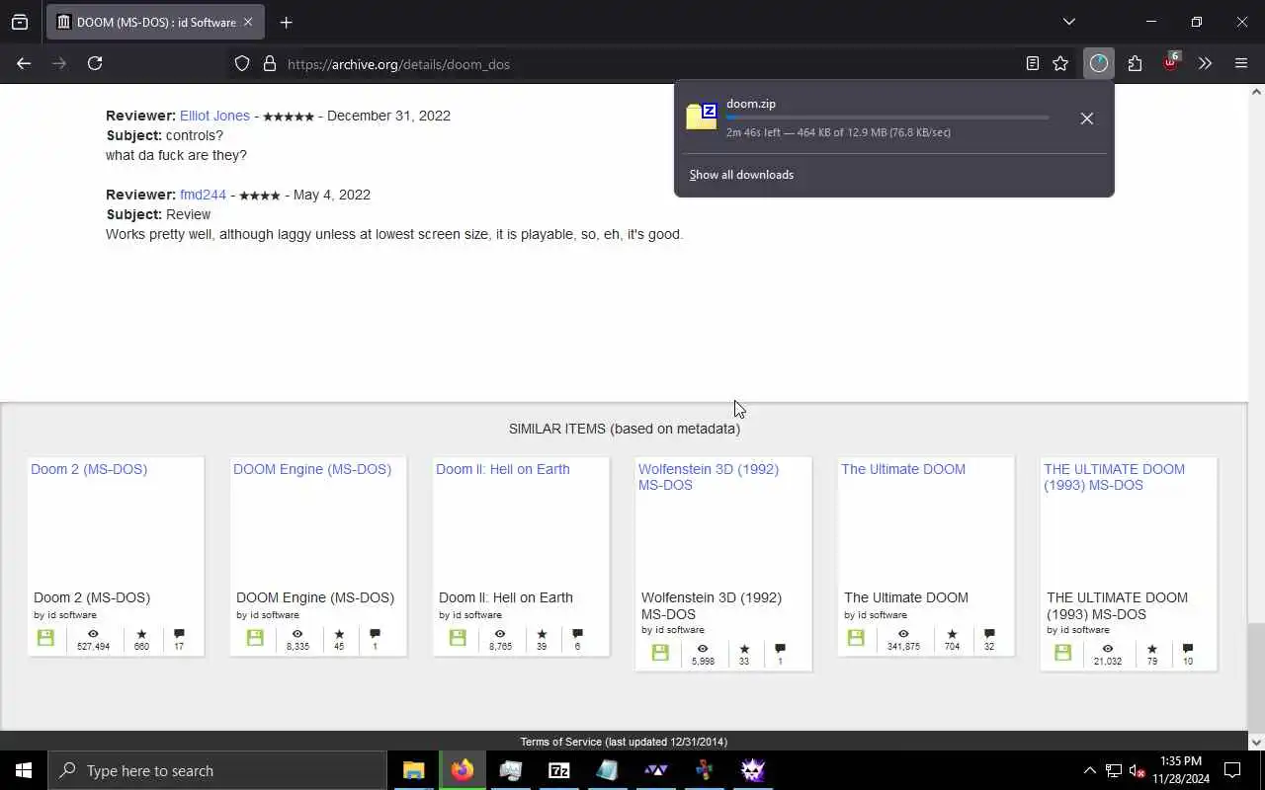1265x790 pixels.
Task: Open Wolfenstein 3D (1992) MS-DOS link
Action: tap(709, 477)
